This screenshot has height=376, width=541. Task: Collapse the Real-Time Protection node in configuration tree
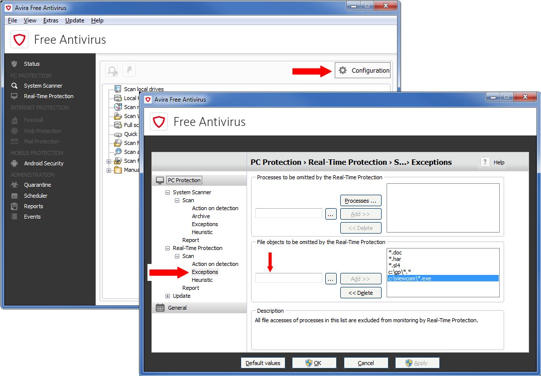coord(168,249)
